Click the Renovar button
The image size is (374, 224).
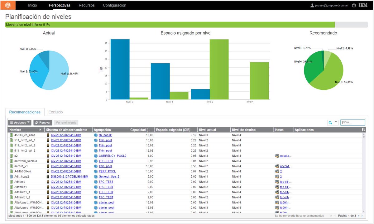pos(43,123)
